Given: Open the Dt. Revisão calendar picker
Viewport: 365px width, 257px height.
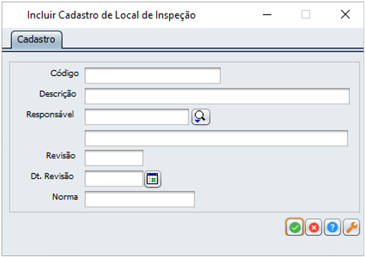Looking at the screenshot, I should click(x=153, y=179).
